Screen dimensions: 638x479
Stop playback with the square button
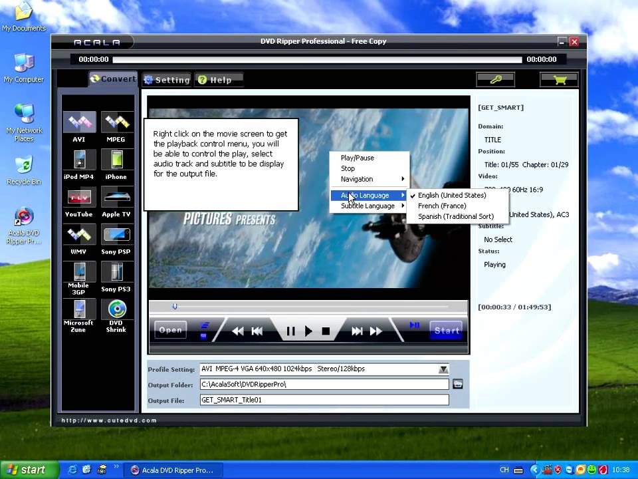326,331
